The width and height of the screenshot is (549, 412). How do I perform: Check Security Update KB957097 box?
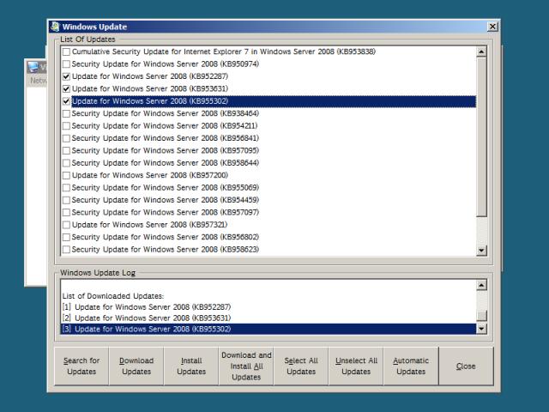click(66, 212)
